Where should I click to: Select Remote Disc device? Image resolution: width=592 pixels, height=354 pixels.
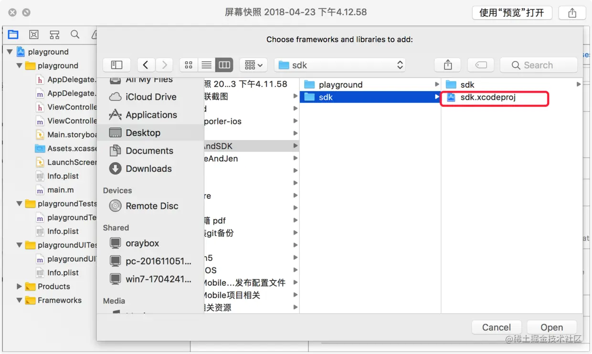click(150, 206)
